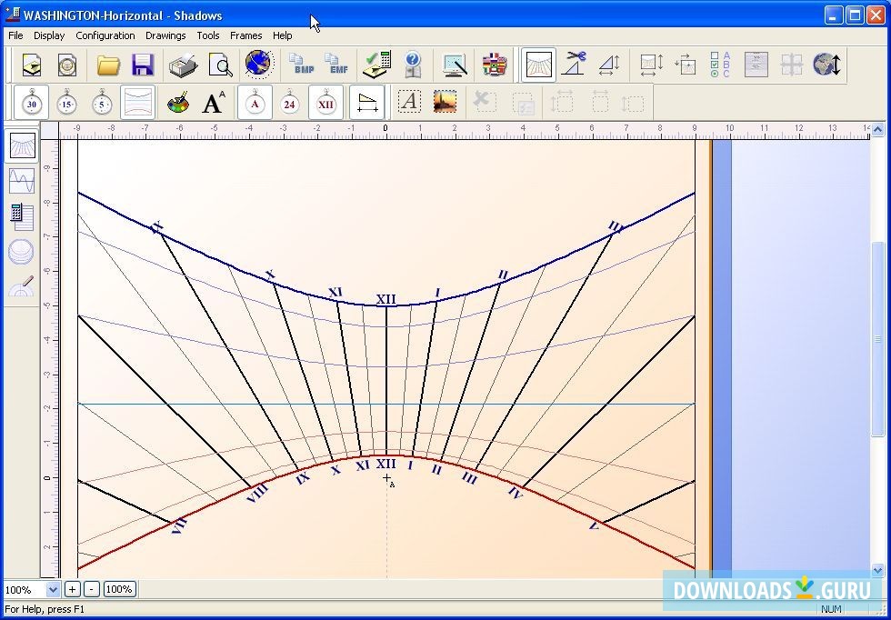The image size is (891, 620).
Task: Reset zoom with the 100% button
Action: tap(119, 589)
